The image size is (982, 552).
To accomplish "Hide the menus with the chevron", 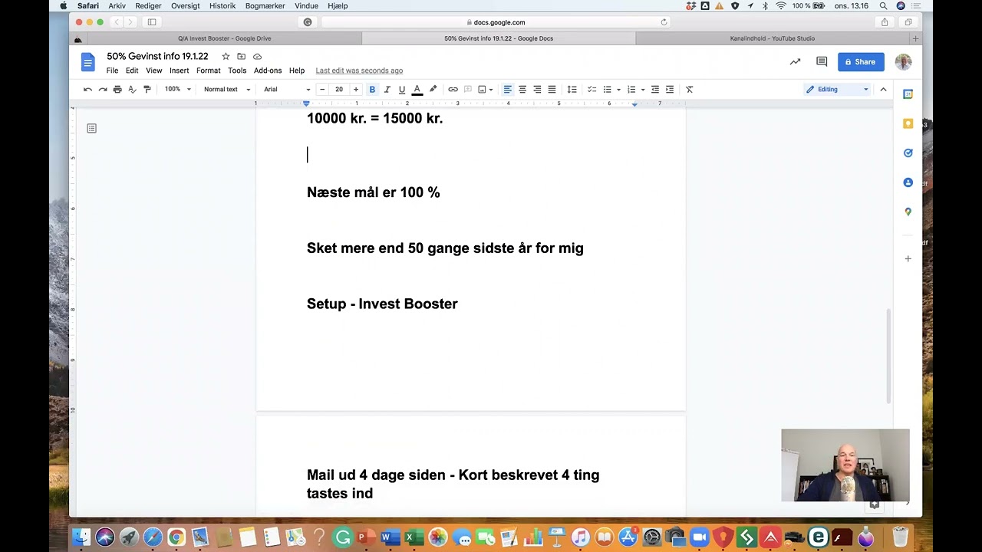I will coord(883,90).
